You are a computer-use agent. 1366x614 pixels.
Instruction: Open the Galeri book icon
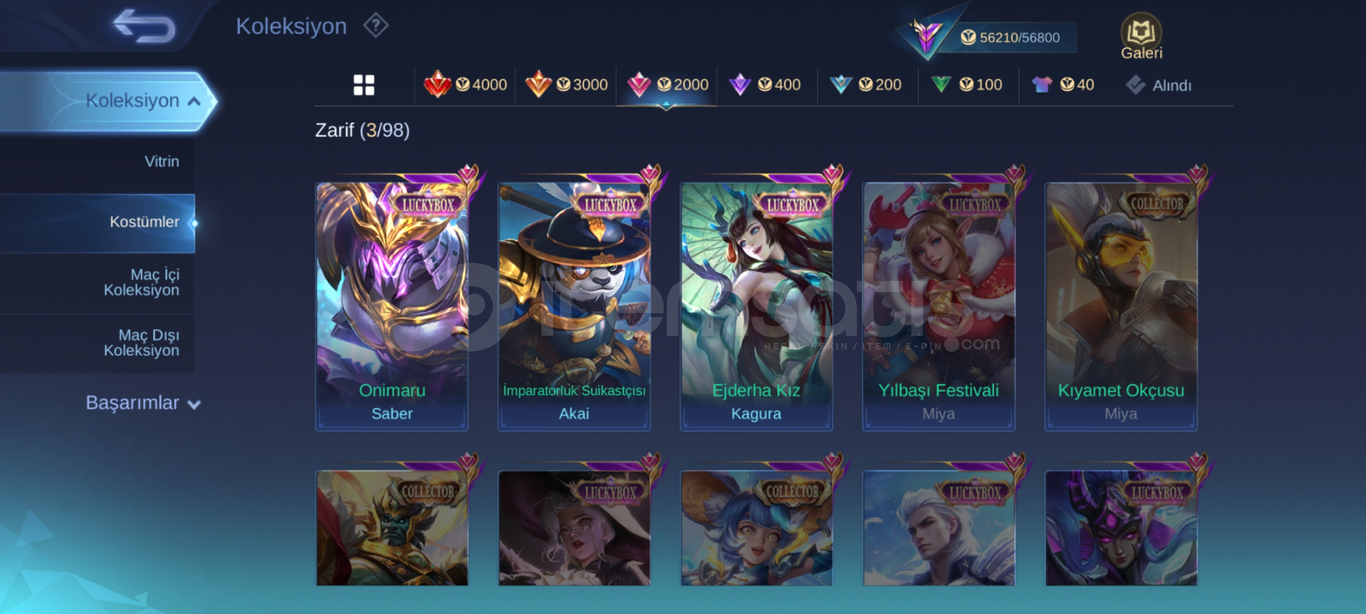point(1141,36)
